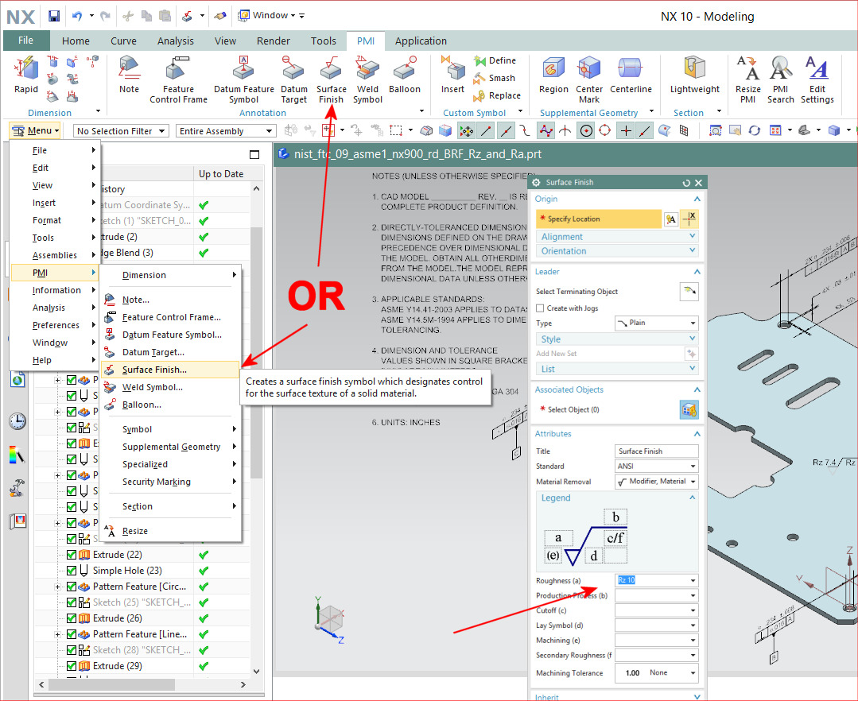Open the Standard ANSI dropdown

coord(657,467)
